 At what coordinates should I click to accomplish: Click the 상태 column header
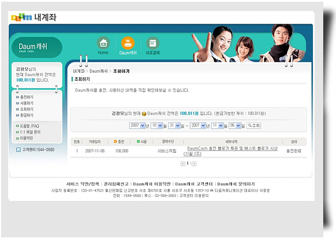click(294, 141)
